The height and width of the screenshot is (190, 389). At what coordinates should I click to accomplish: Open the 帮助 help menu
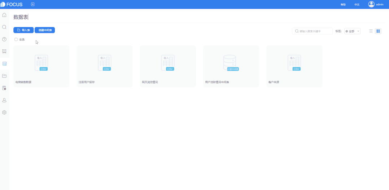343,4
